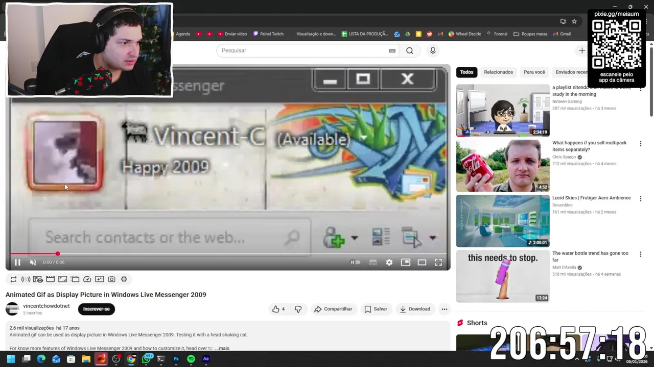Open the vincentchowdotnet channel name link
This screenshot has height=367, width=654.
tap(46, 306)
